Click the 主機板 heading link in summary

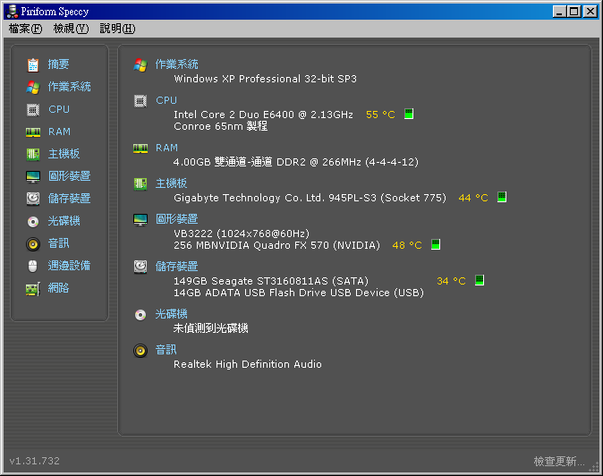click(x=172, y=183)
